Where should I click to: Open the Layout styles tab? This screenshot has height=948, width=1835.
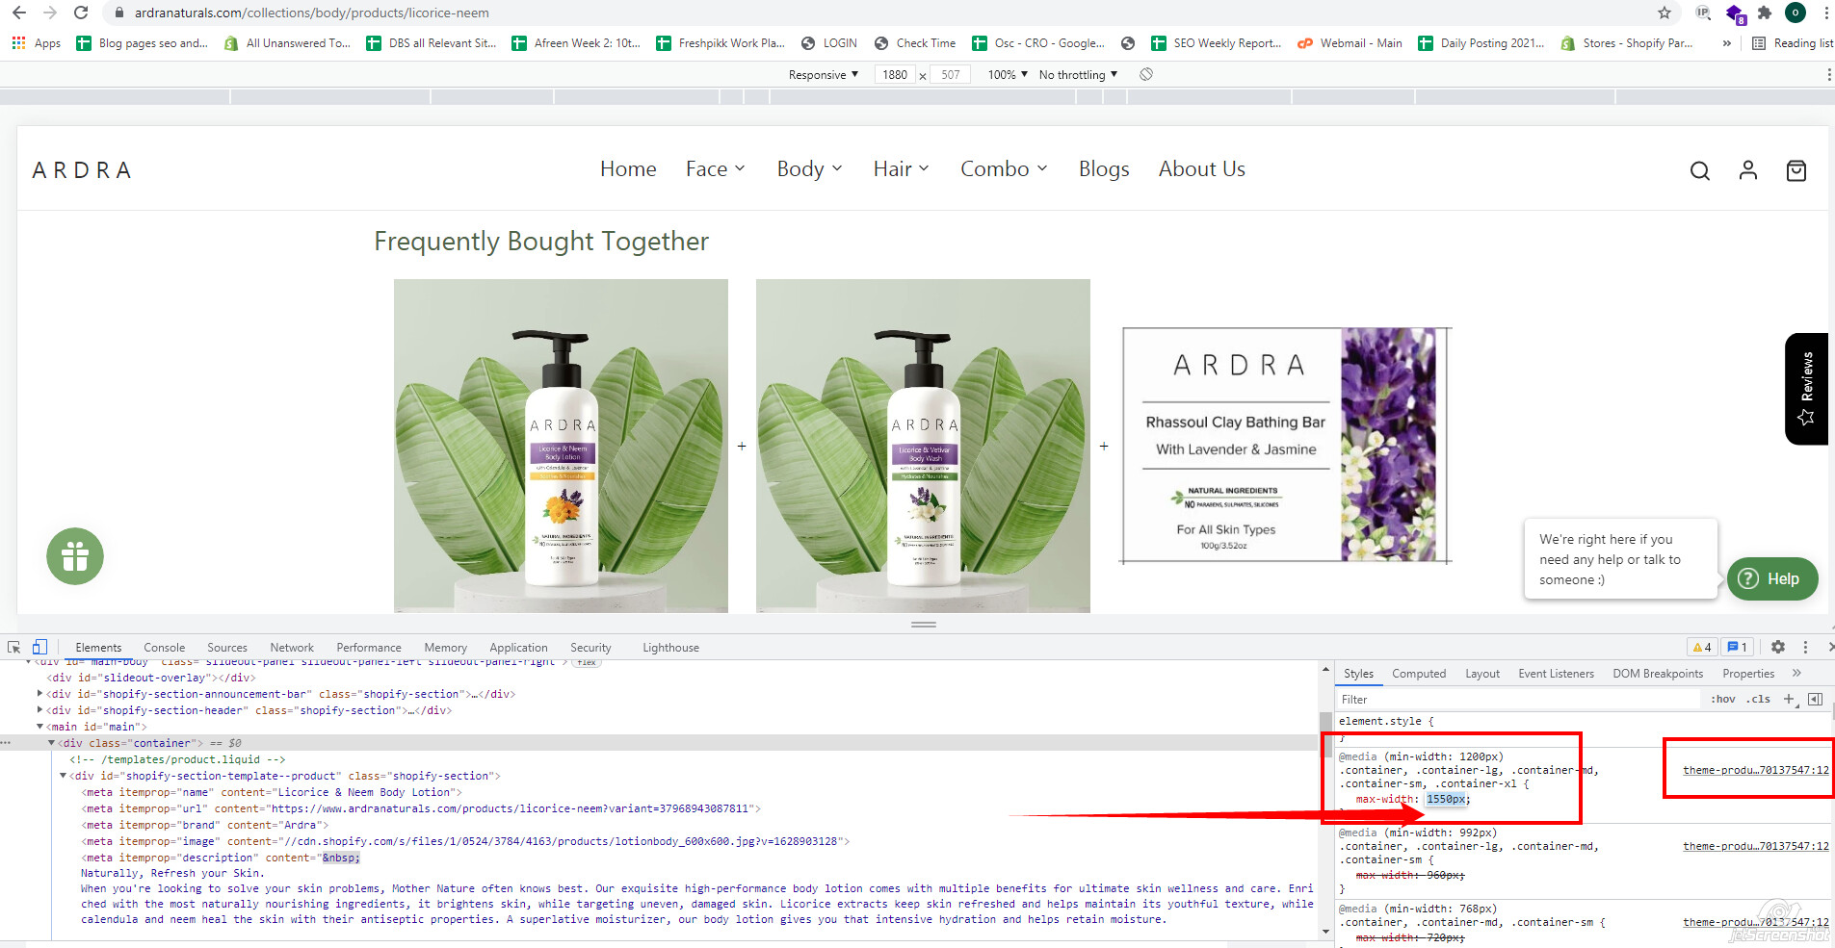pyautogui.click(x=1482, y=674)
